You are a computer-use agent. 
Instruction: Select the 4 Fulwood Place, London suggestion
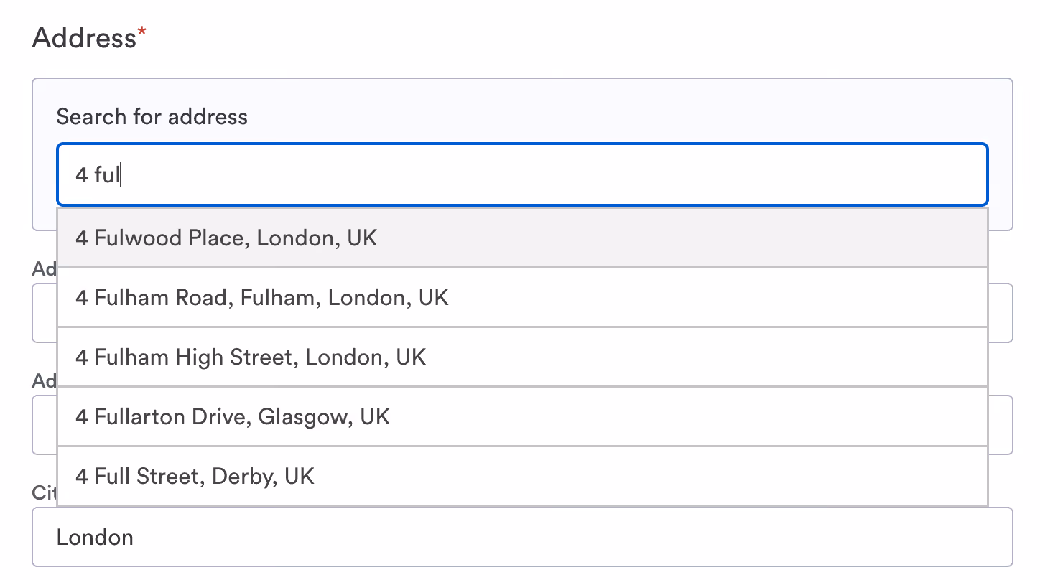(226, 238)
